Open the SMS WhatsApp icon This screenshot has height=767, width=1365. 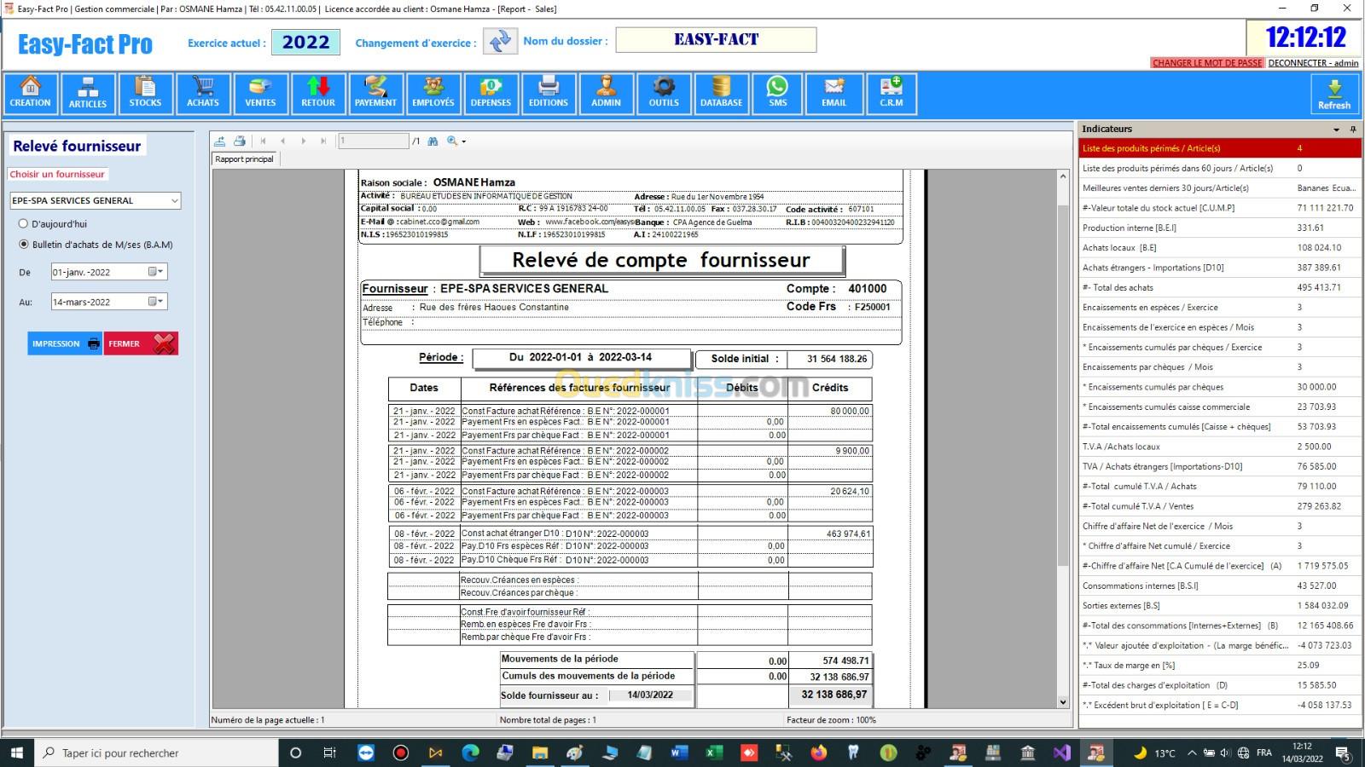[x=777, y=93]
